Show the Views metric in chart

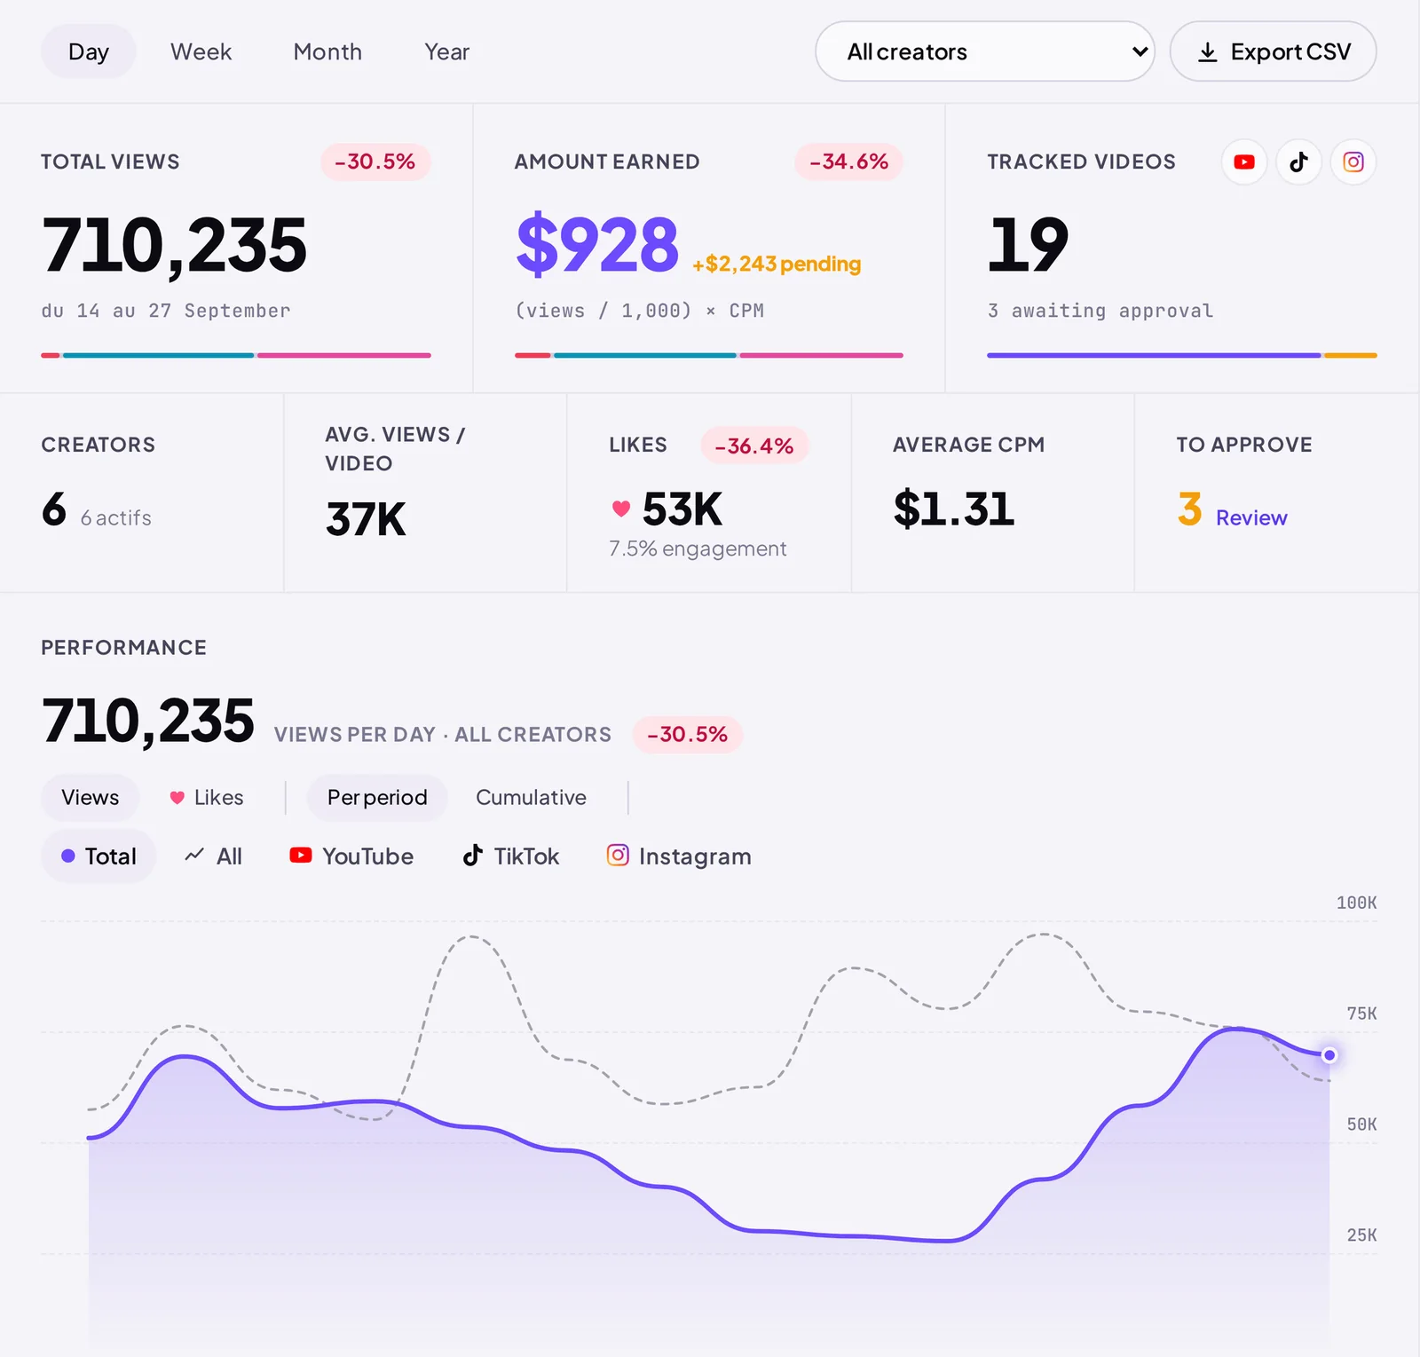(91, 797)
